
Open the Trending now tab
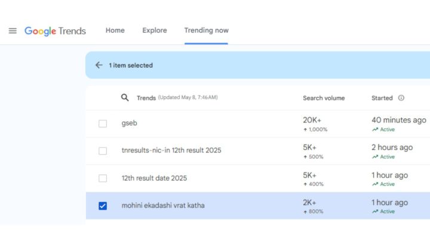(206, 30)
